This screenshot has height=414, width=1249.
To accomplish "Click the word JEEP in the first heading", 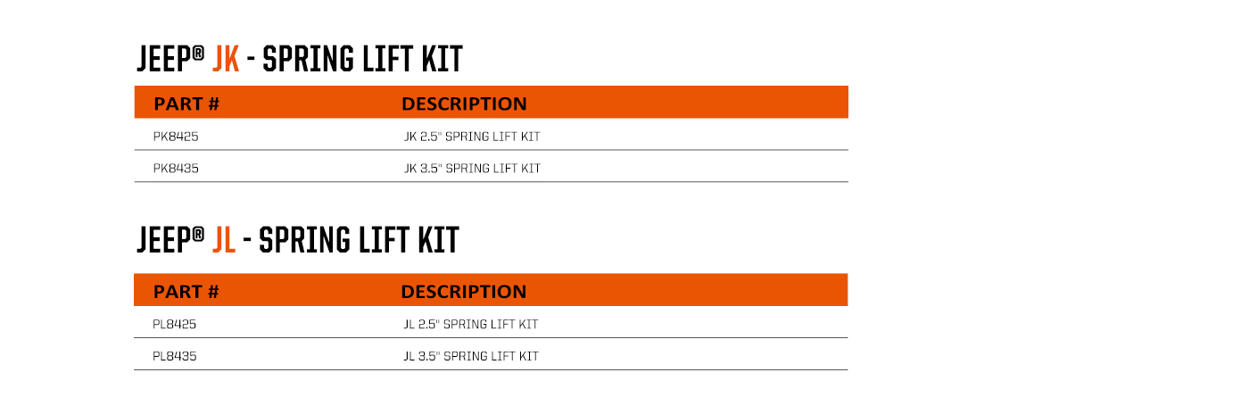I will click(165, 59).
